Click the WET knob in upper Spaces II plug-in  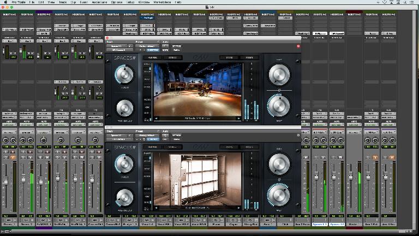coord(279,106)
